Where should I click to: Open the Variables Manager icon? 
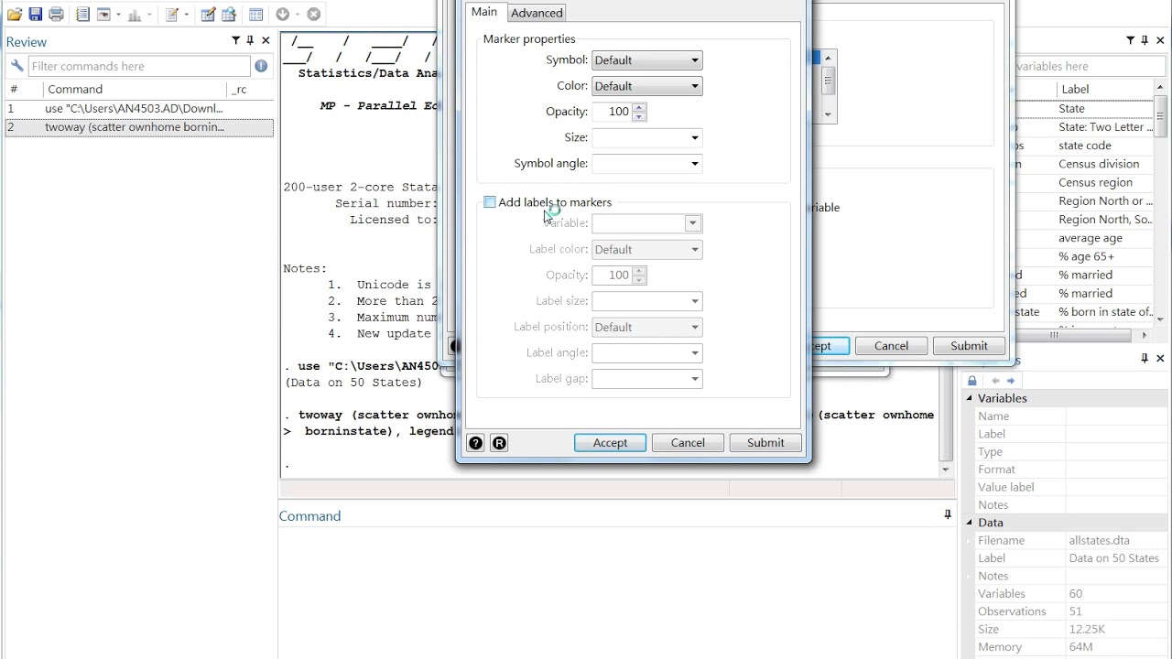(255, 14)
